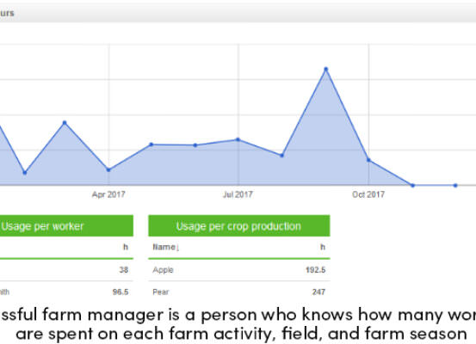Sort crop table by h hours column
Viewport: 476px width, 344px height.
point(323,247)
